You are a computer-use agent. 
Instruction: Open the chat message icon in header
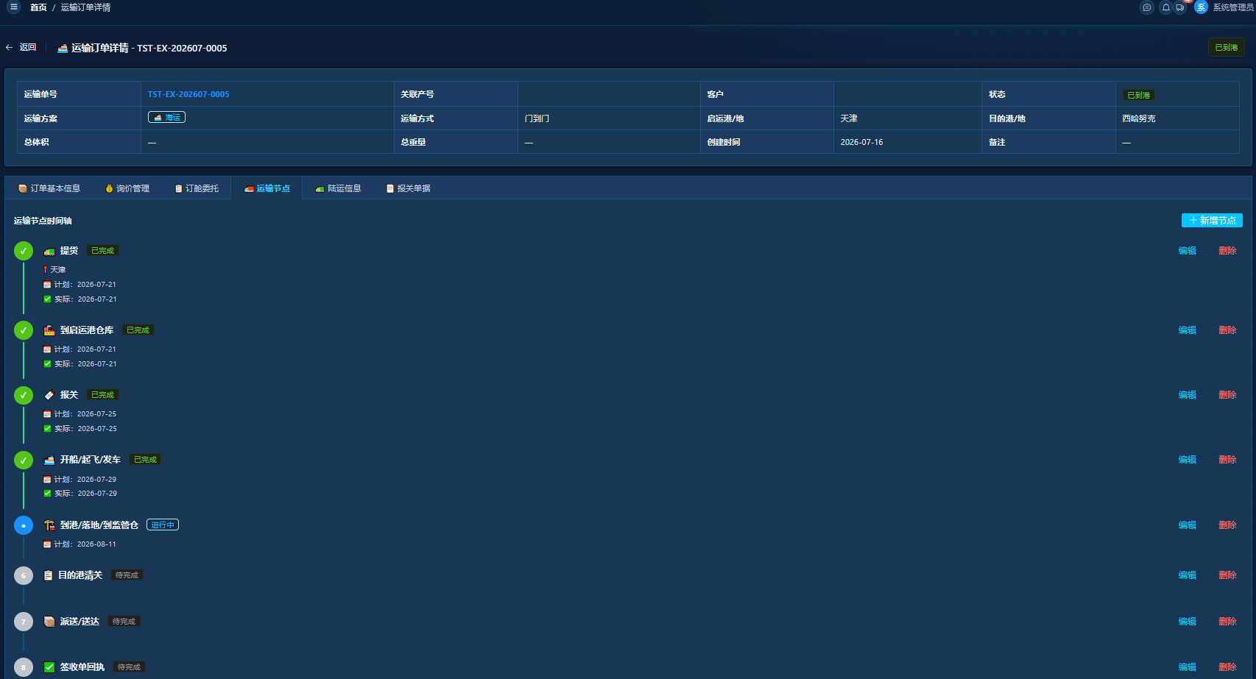coord(1146,7)
